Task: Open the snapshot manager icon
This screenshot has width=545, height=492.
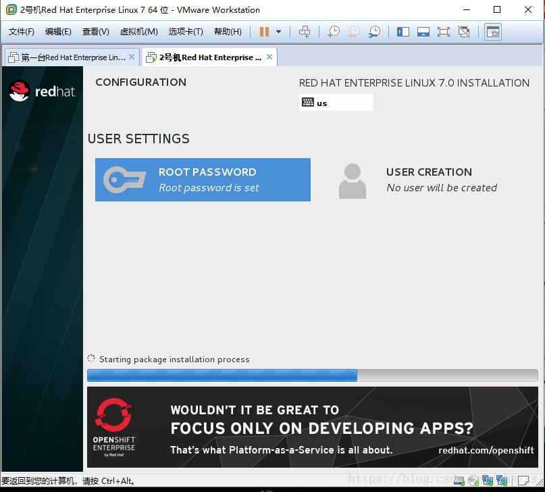Action: tap(374, 32)
